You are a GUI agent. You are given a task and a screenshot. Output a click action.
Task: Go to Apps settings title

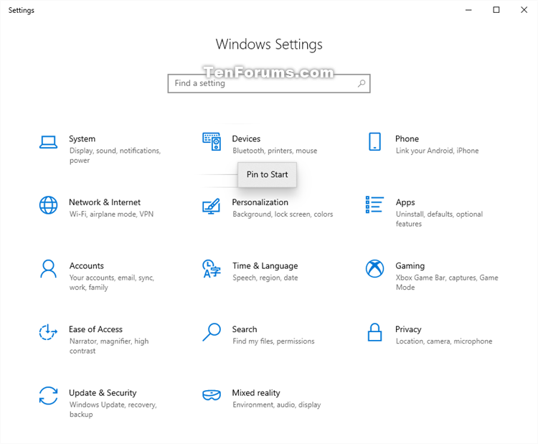pyautogui.click(x=405, y=203)
